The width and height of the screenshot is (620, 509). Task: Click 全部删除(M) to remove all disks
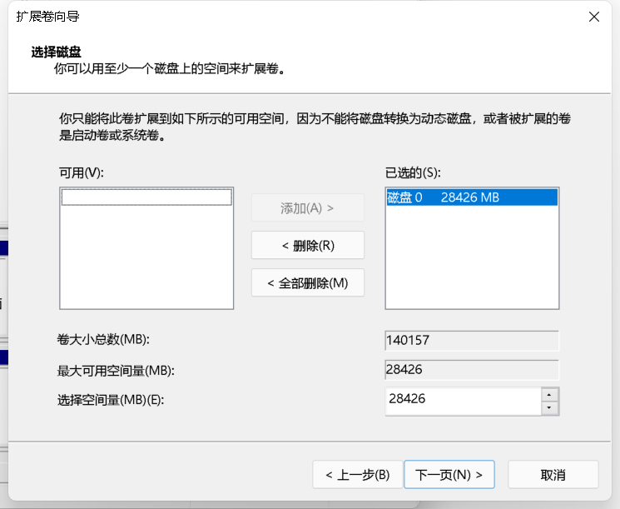308,282
